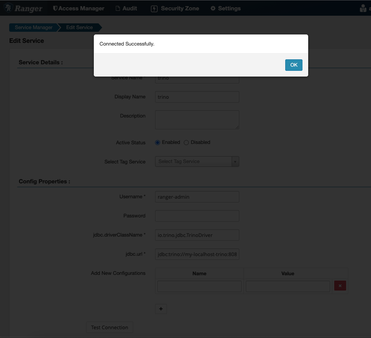The height and width of the screenshot is (338, 371).
Task: Click the Username field
Action: [197, 197]
